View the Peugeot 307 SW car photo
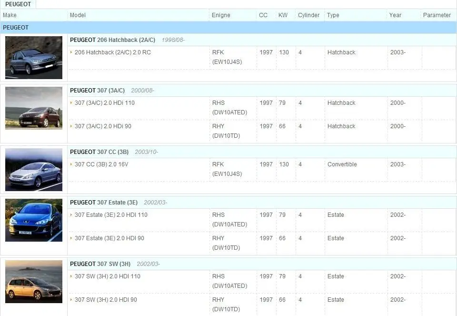457x316 pixels. point(34,282)
